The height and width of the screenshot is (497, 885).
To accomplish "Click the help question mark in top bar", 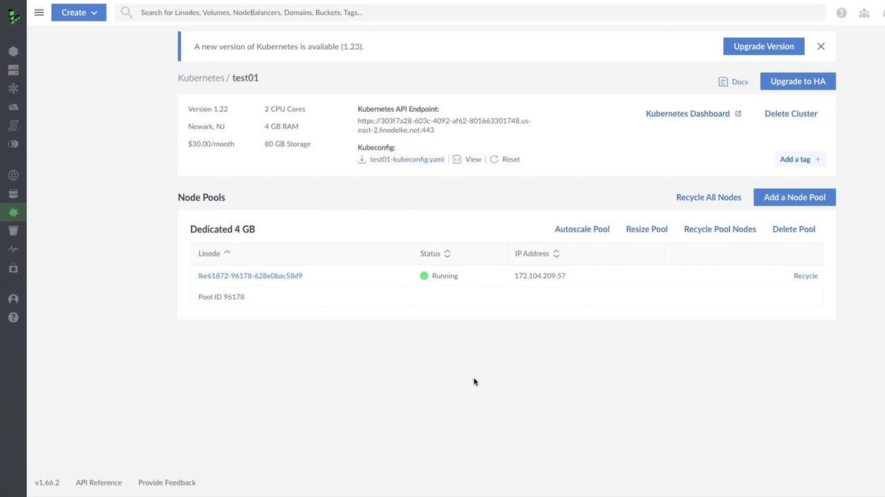I will [x=841, y=12].
